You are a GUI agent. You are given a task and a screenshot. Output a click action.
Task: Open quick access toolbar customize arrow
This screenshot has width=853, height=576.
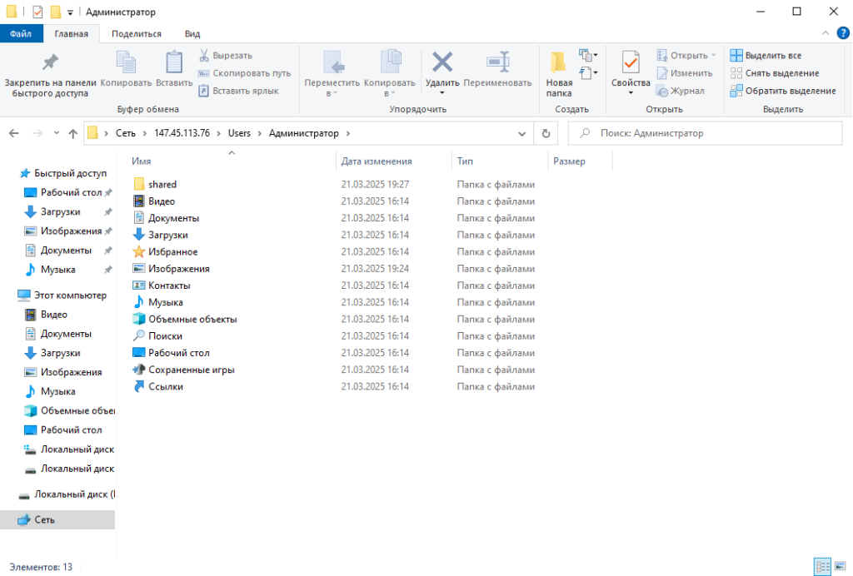pyautogui.click(x=70, y=12)
